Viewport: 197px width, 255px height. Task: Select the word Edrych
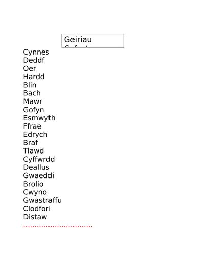point(35,135)
